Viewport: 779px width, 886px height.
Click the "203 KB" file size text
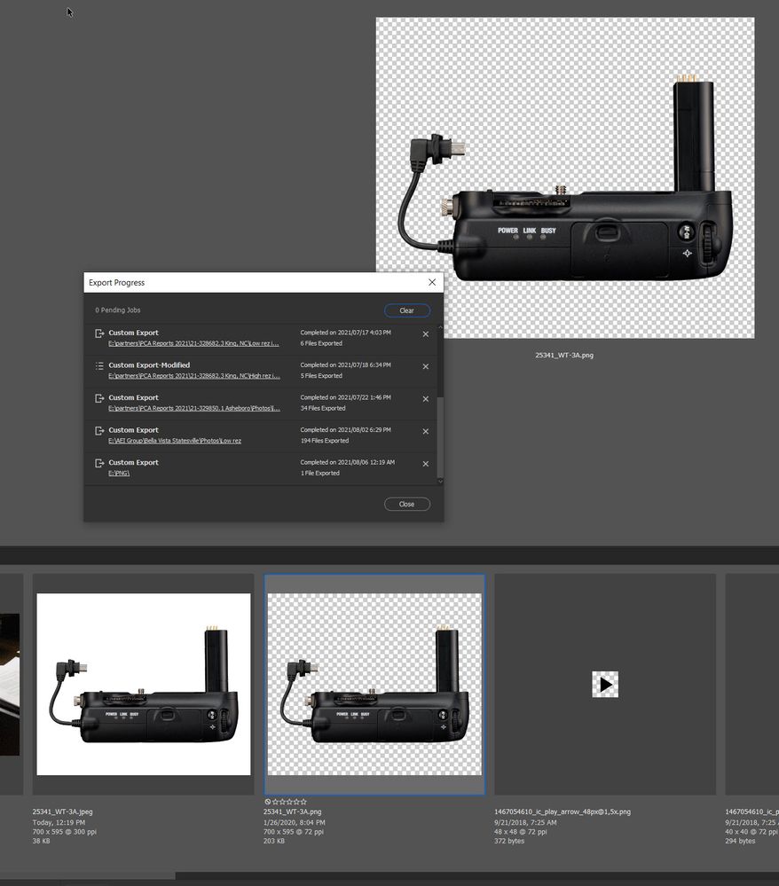(274, 841)
